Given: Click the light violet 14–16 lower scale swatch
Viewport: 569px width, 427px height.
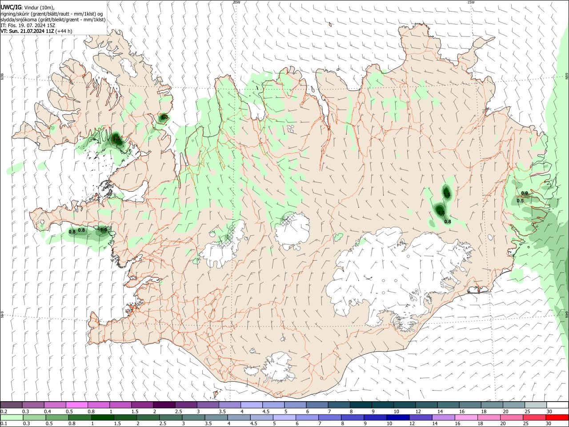Looking at the screenshot, I should pyautogui.click(x=443, y=418).
